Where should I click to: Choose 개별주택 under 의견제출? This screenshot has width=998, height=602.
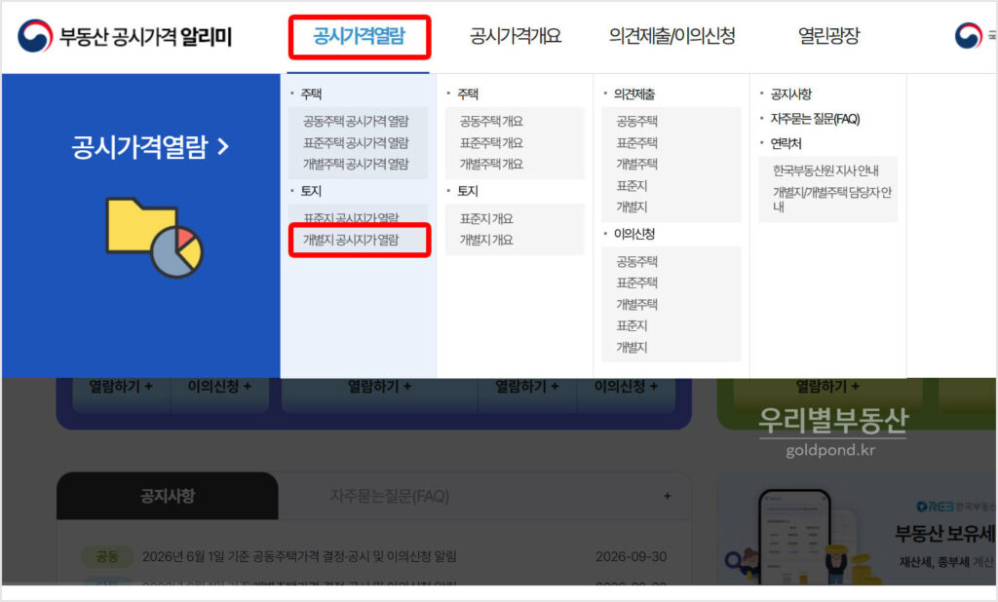[x=636, y=164]
